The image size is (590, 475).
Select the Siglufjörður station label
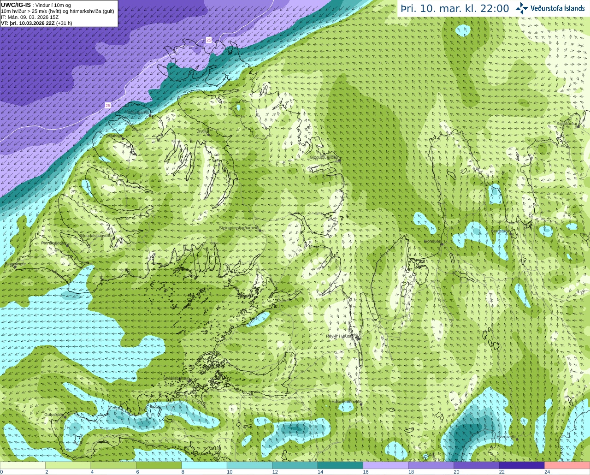567,124
